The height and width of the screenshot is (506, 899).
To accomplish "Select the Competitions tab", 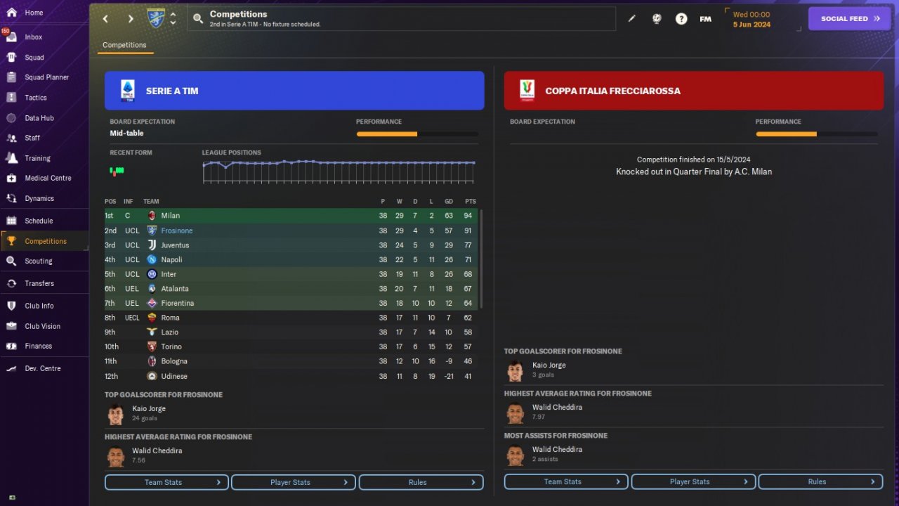I will click(124, 45).
